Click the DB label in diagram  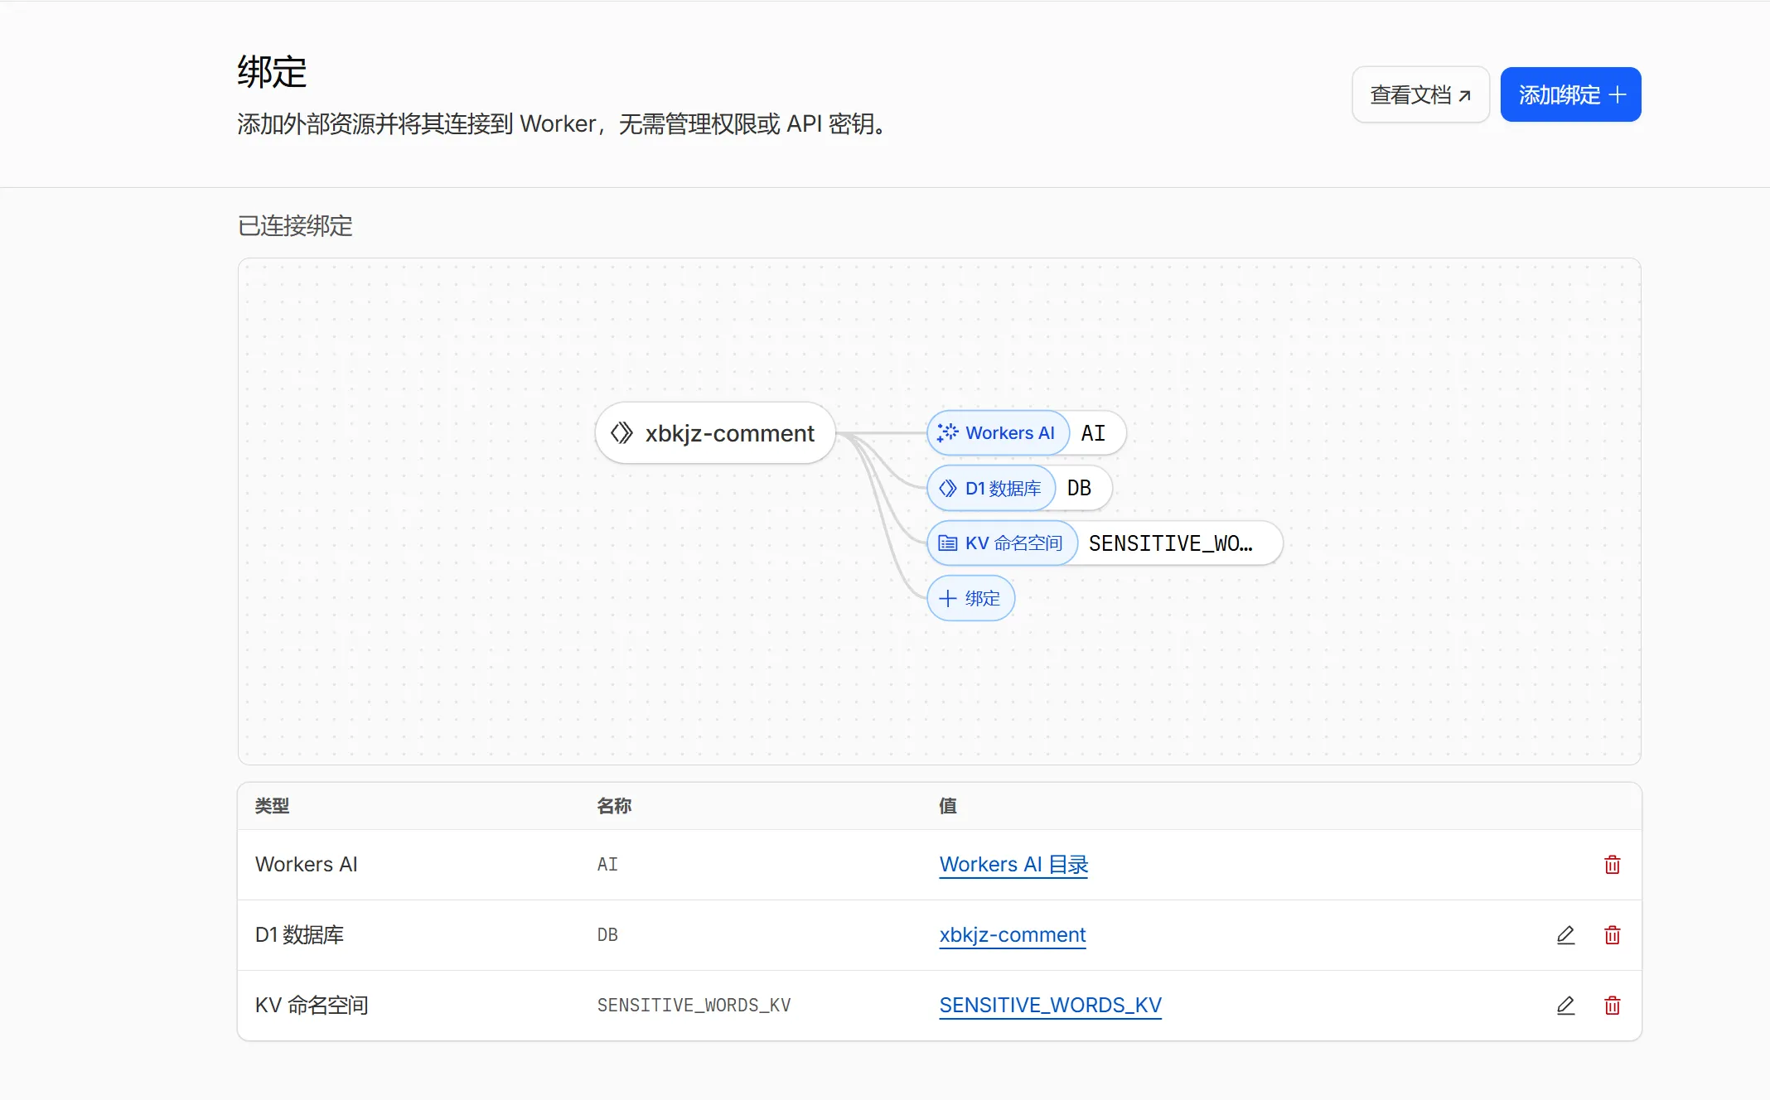pos(1079,488)
